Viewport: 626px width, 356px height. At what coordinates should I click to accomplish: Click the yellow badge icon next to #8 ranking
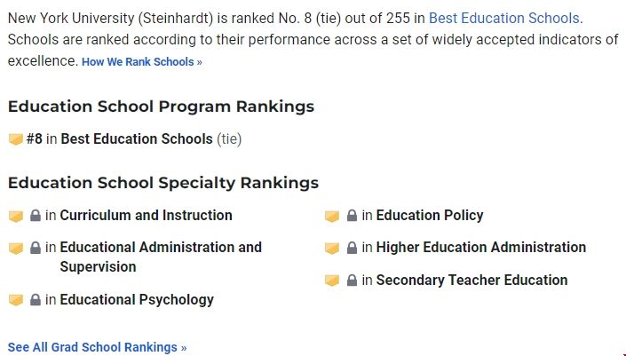[x=15, y=139]
